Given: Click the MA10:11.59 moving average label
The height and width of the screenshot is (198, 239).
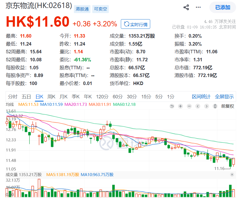Looking at the screenshot, I should click(x=51, y=104).
